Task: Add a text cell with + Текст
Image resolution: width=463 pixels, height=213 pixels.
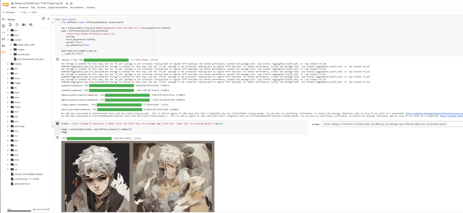Action: click(x=33, y=12)
